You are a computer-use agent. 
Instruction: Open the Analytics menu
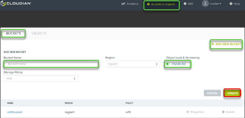tap(130, 4)
